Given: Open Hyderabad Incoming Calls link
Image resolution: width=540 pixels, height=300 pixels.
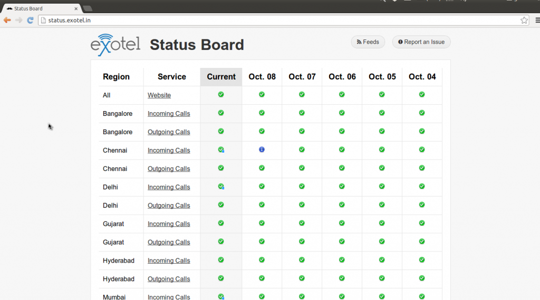Looking at the screenshot, I should (x=169, y=261).
